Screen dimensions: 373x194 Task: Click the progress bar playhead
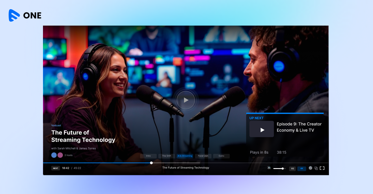151,163
